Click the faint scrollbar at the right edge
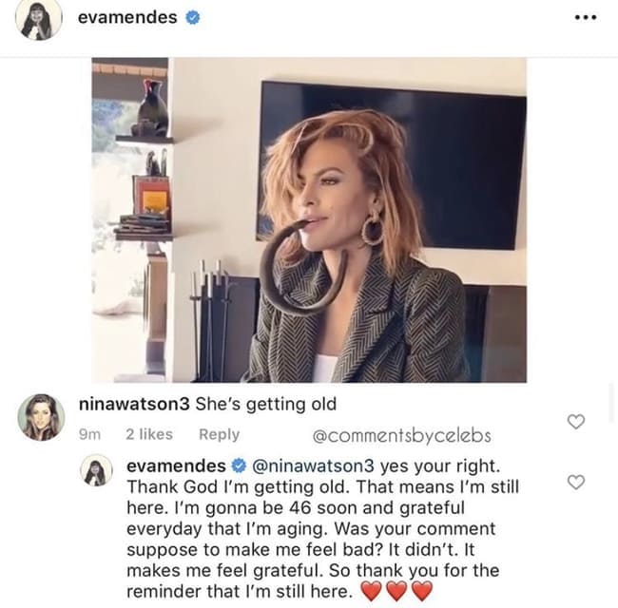Image resolution: width=618 pixels, height=608 pixels. click(611, 403)
